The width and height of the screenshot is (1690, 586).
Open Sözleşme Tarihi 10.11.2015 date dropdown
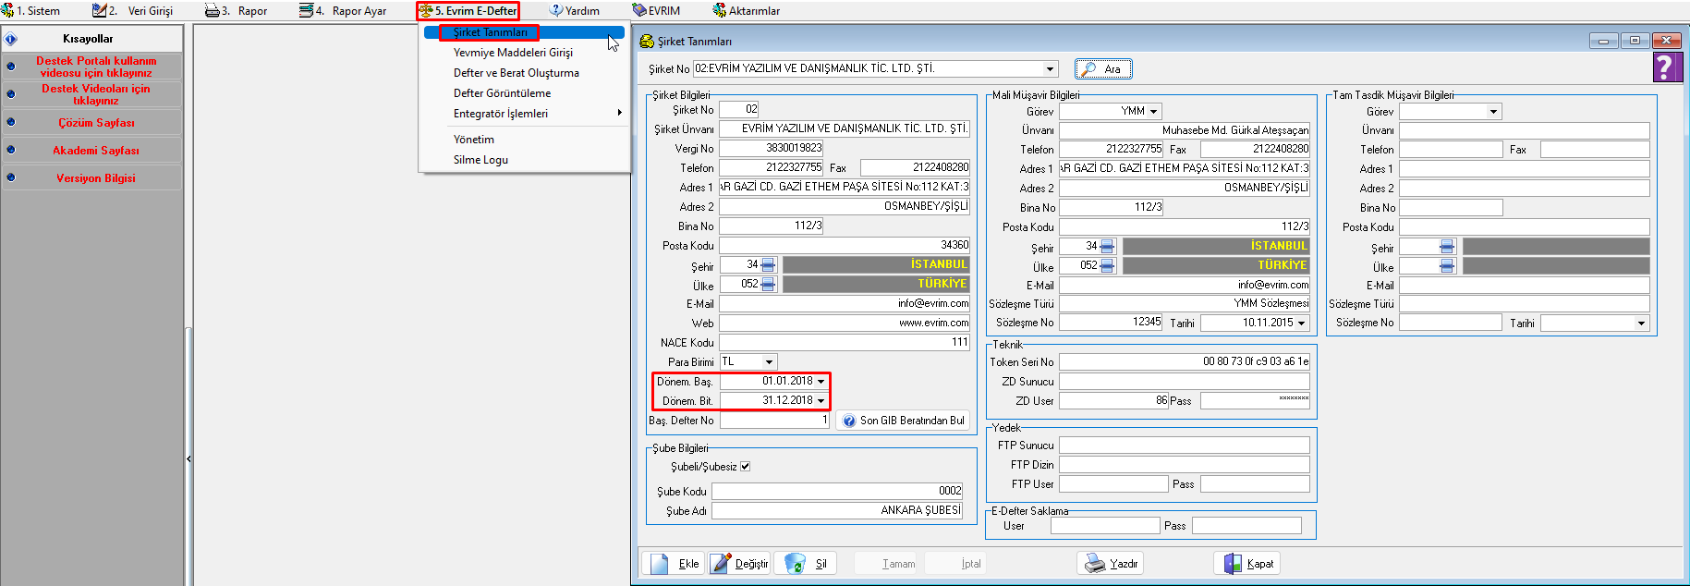click(x=1302, y=324)
